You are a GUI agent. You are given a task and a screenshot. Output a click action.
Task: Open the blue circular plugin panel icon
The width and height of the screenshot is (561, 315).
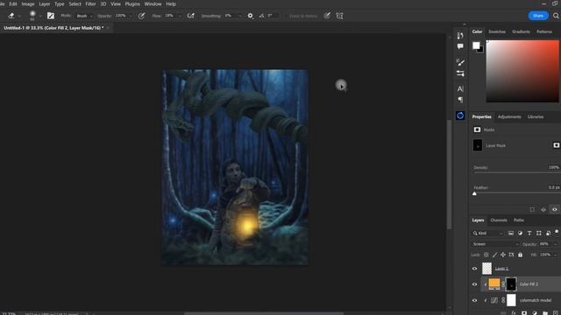[460, 115]
